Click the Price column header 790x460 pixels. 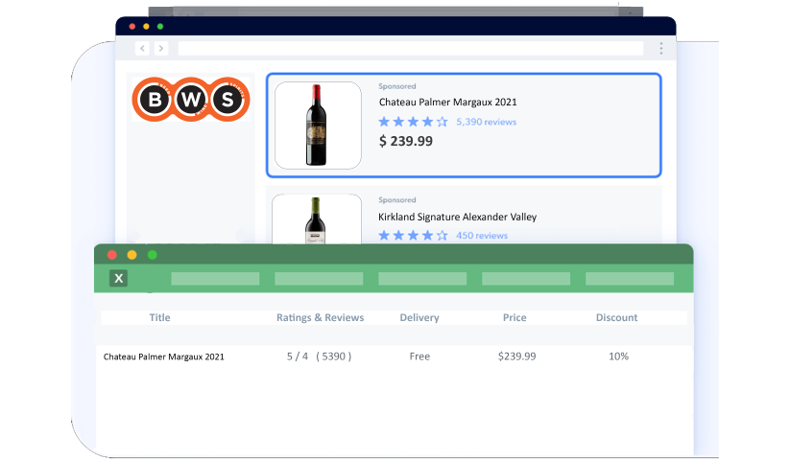(515, 318)
